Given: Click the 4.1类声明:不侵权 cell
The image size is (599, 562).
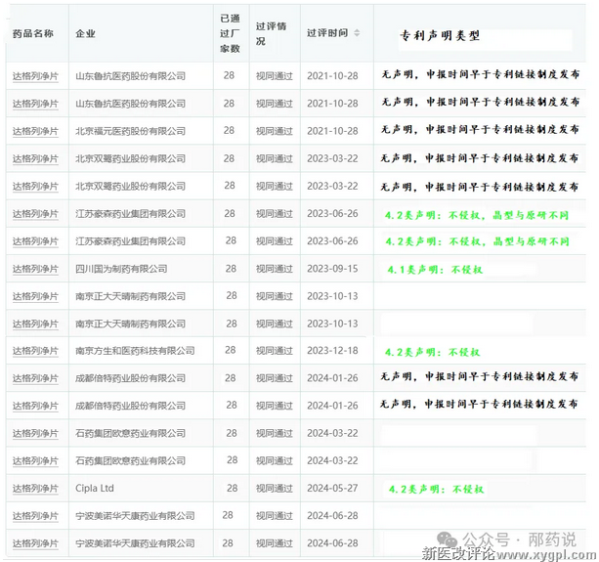Looking at the screenshot, I should pos(435,270).
